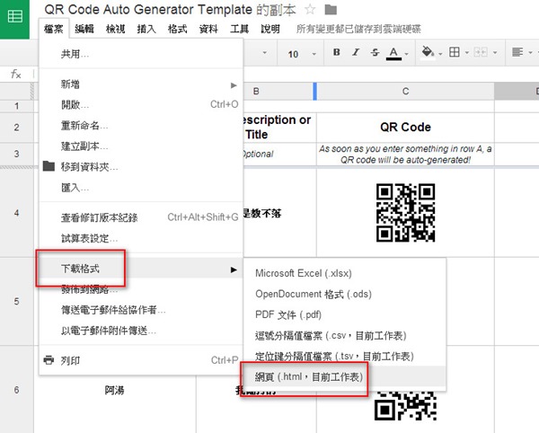Select 匯入 in the file menu
This screenshot has width=539, height=433.
click(141, 188)
